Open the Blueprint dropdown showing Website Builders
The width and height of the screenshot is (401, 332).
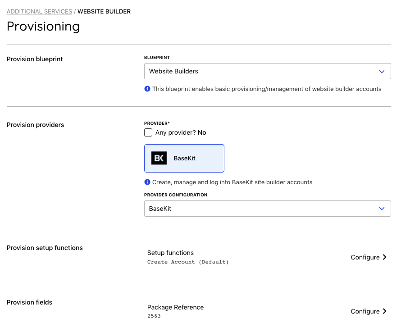[x=267, y=71]
